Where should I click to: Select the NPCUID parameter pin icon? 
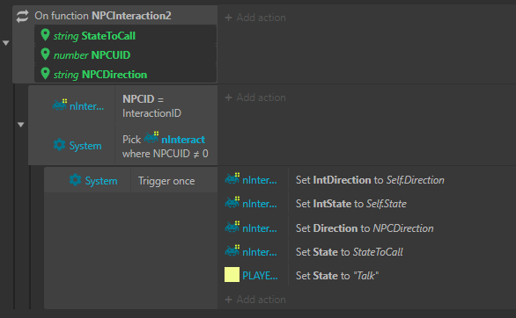tap(45, 54)
